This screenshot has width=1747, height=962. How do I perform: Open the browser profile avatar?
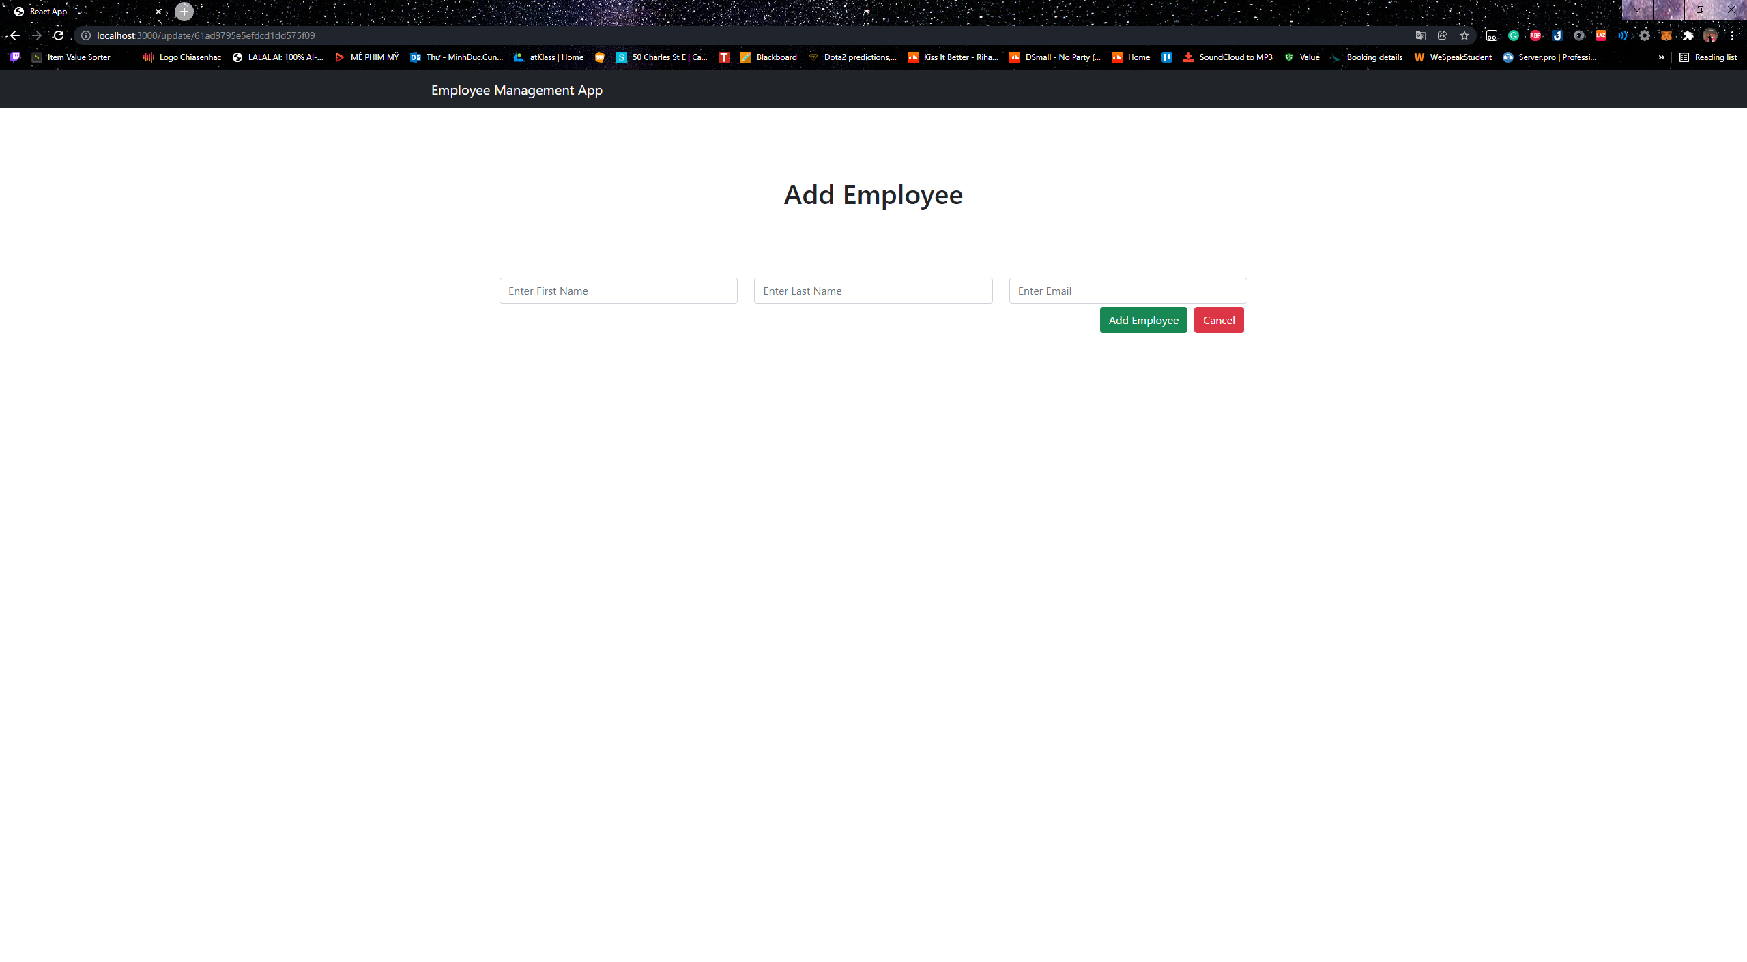click(1709, 35)
